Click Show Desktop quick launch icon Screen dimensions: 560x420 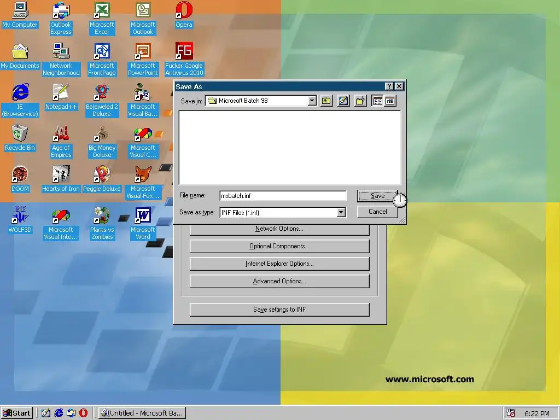click(x=46, y=413)
